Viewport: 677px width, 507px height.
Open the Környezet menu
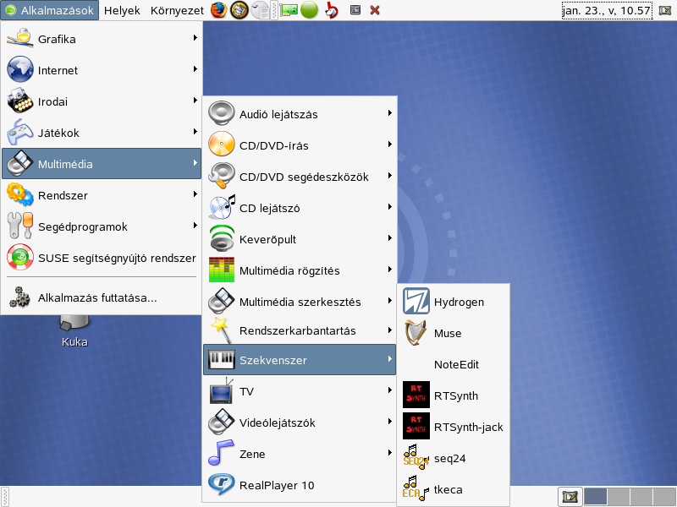coord(177,10)
